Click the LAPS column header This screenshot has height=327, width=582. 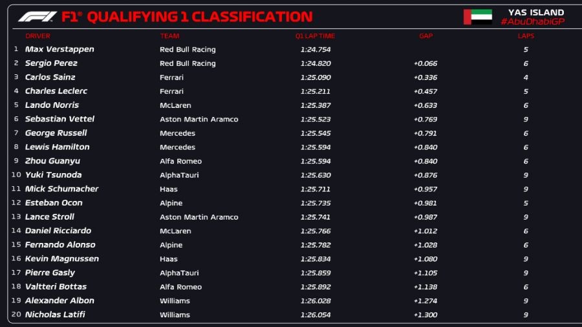coord(526,36)
